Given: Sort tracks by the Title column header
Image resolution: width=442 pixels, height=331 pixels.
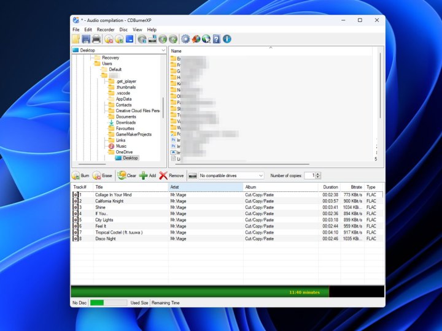Looking at the screenshot, I should point(131,187).
